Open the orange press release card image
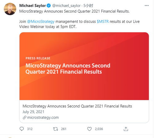Viewport: 154px width, 138px height. [84, 66]
